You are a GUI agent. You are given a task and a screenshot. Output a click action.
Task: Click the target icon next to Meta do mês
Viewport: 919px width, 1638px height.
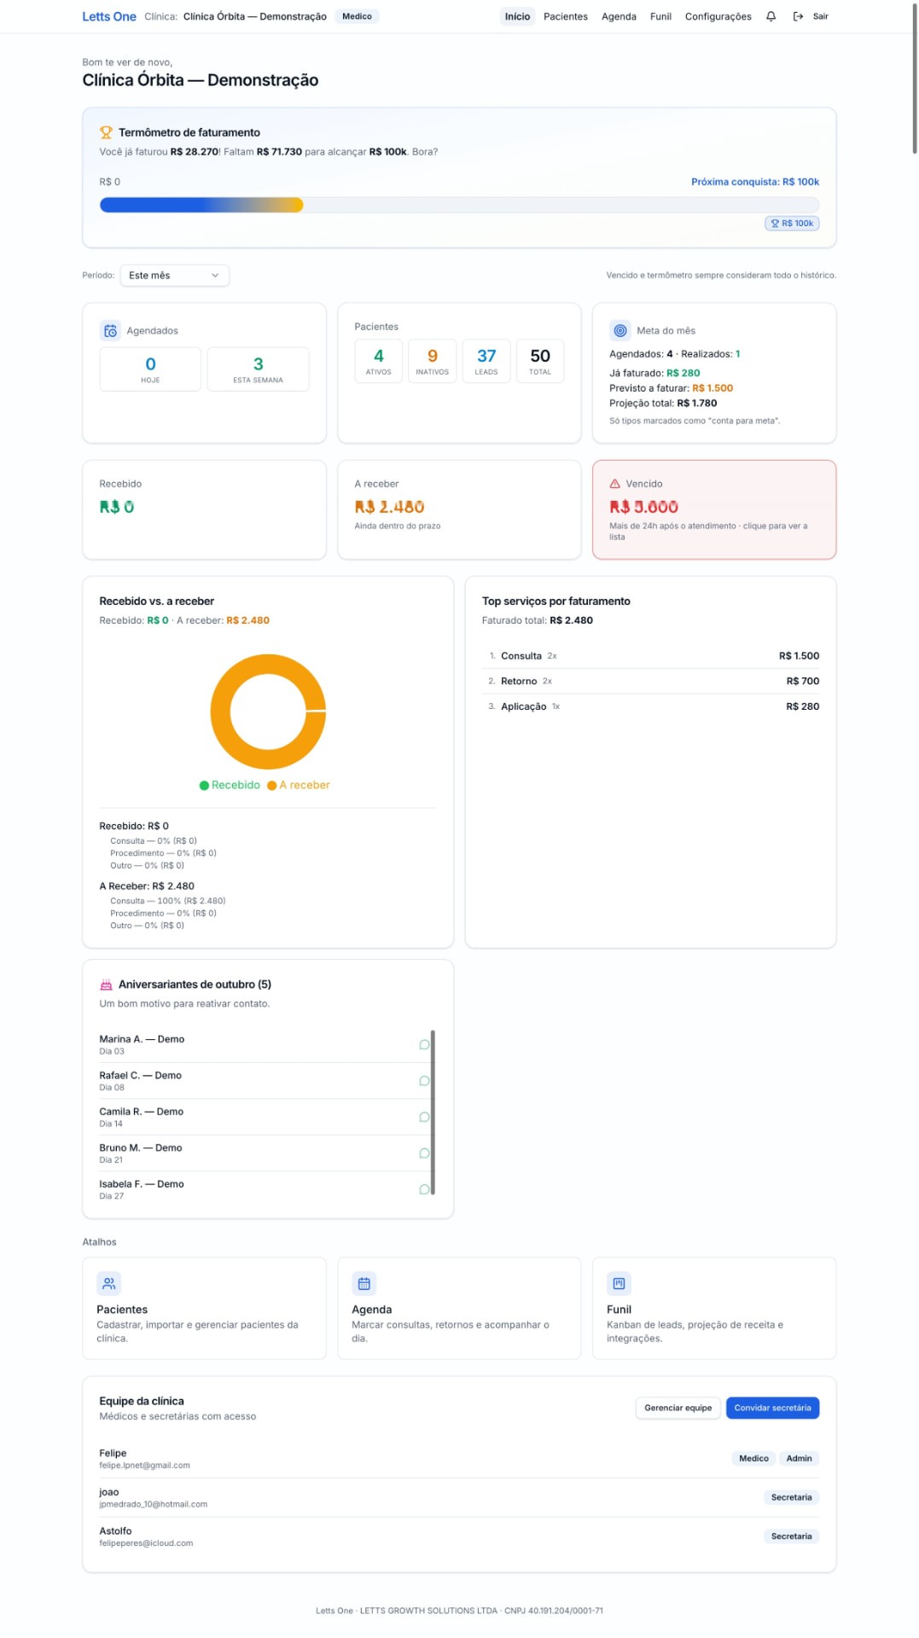point(620,331)
